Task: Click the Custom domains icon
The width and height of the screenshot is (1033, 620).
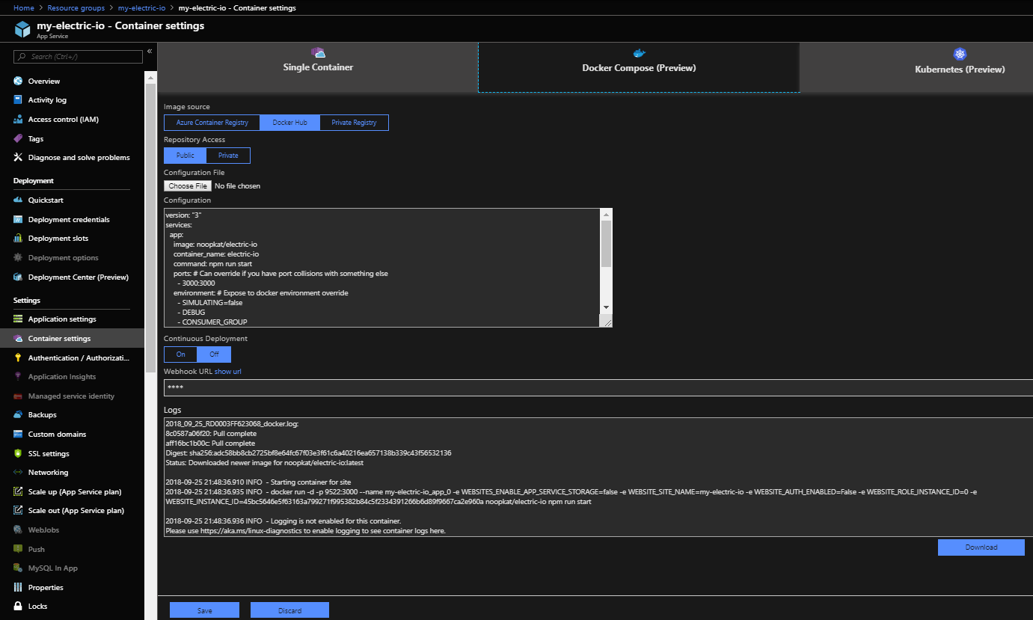Action: 18,435
